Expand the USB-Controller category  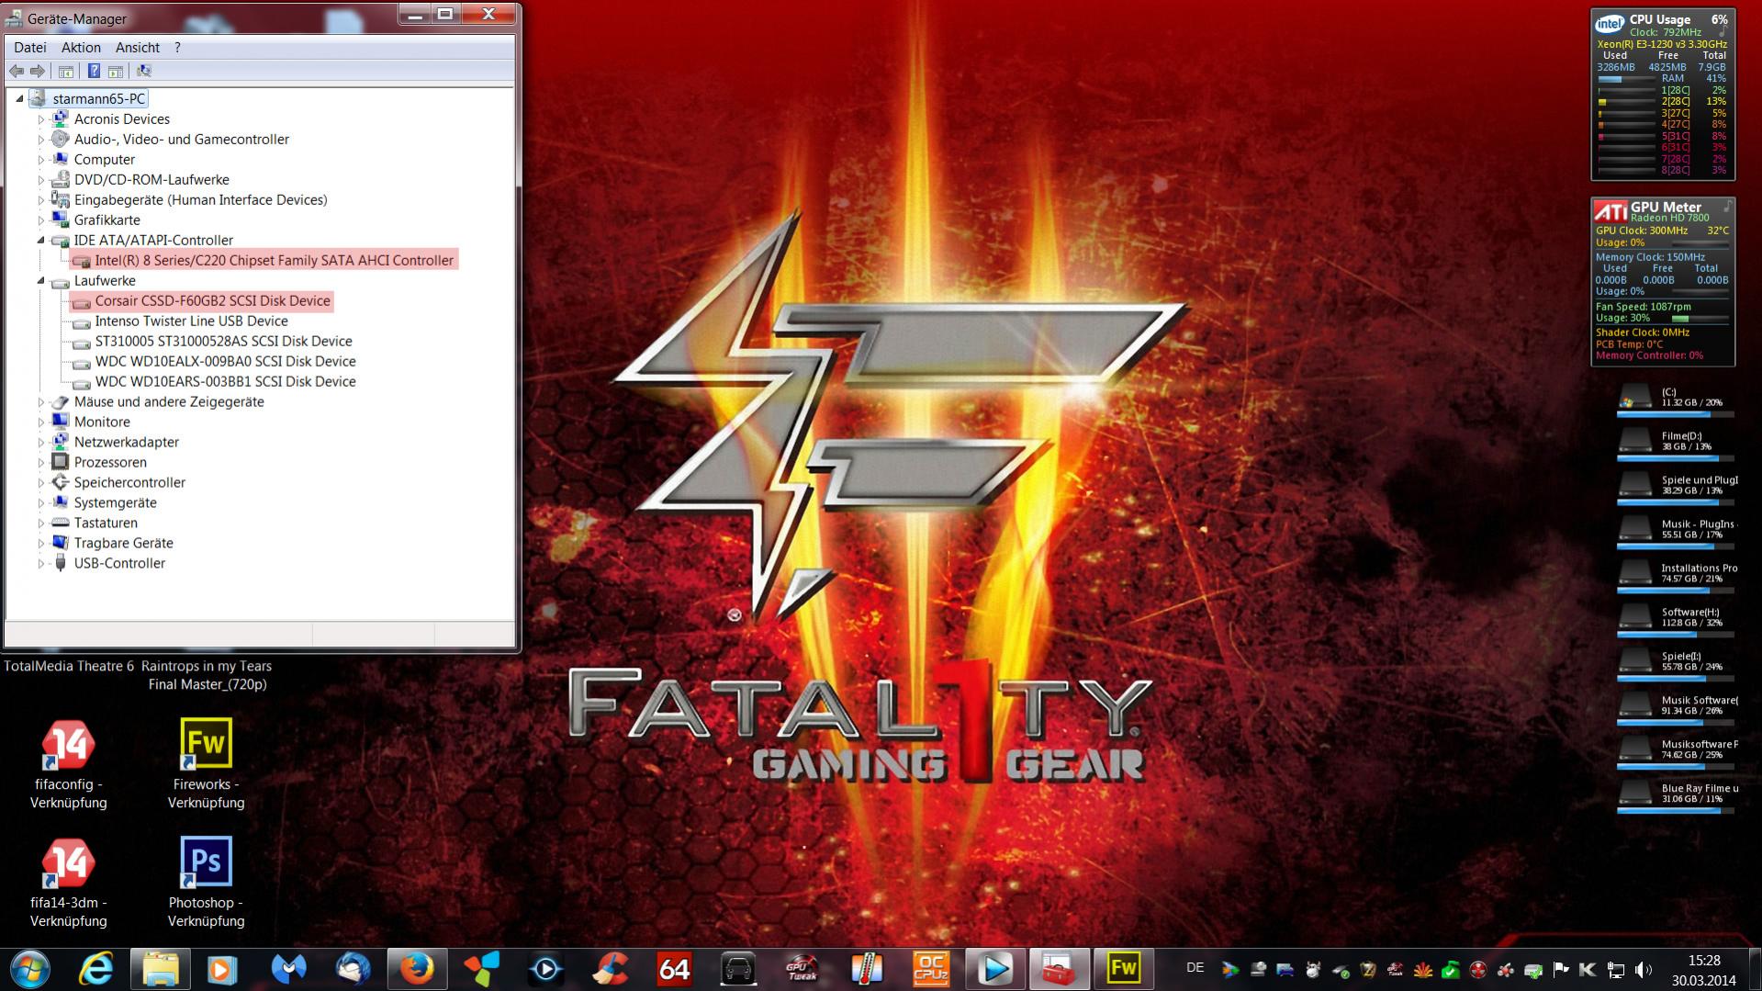point(40,564)
